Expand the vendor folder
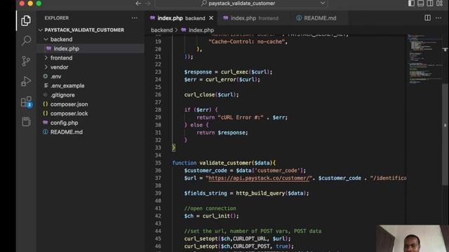 tap(59, 67)
